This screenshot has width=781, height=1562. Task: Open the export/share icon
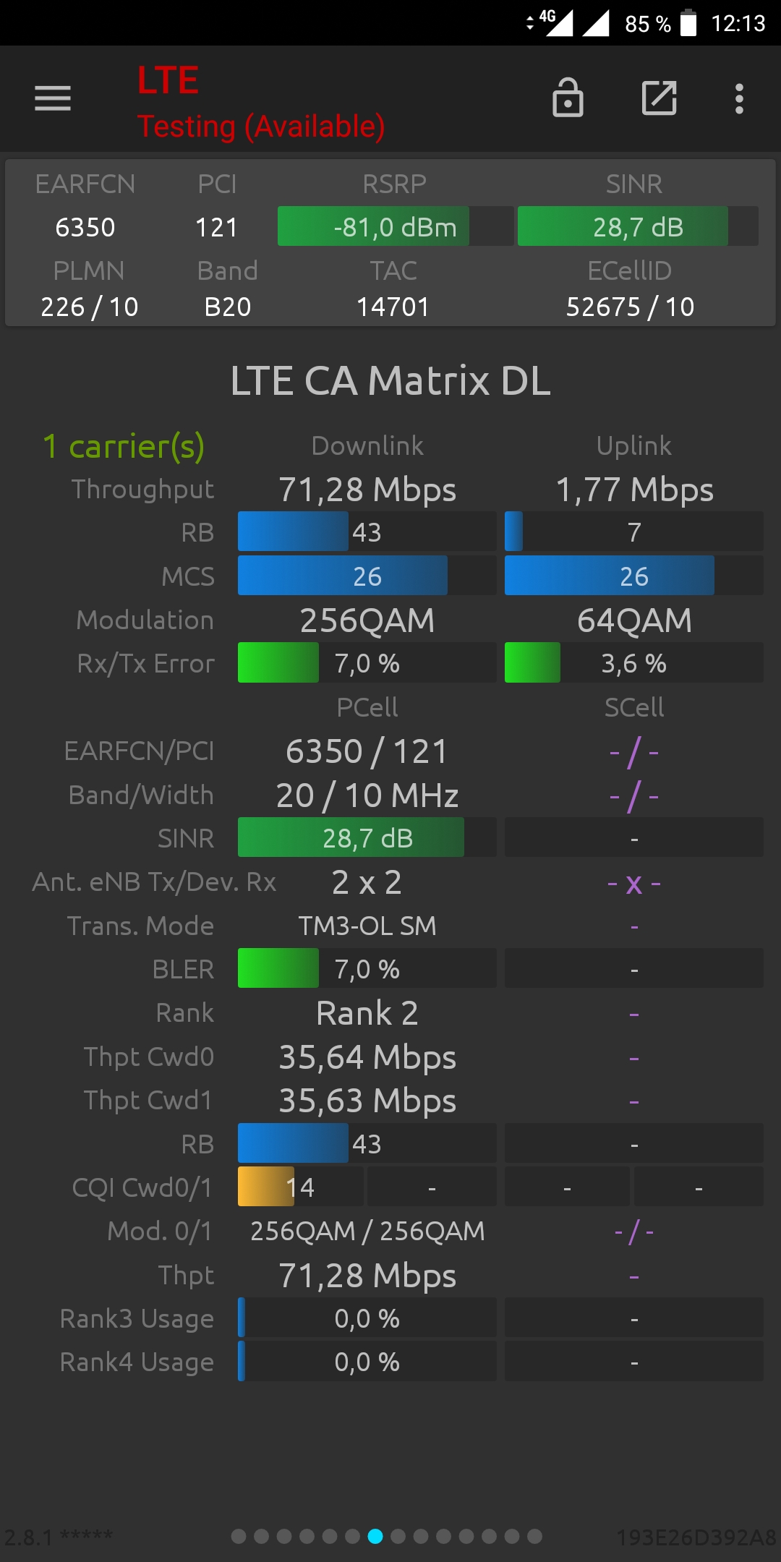(x=660, y=98)
